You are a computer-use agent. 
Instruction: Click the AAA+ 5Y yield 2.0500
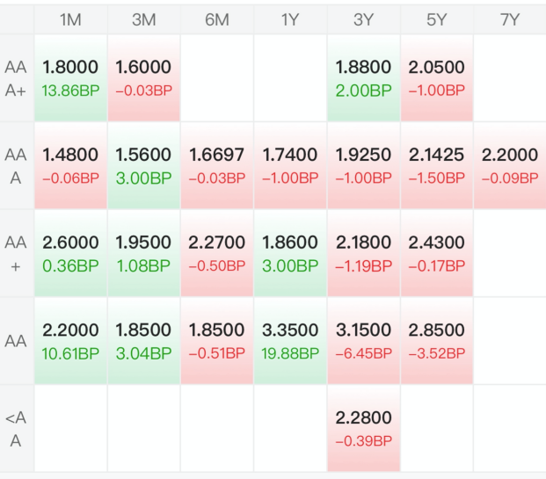[436, 67]
